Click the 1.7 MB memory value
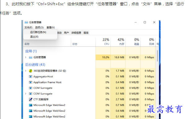This screenshot has width=185, height=119. click(x=120, y=71)
